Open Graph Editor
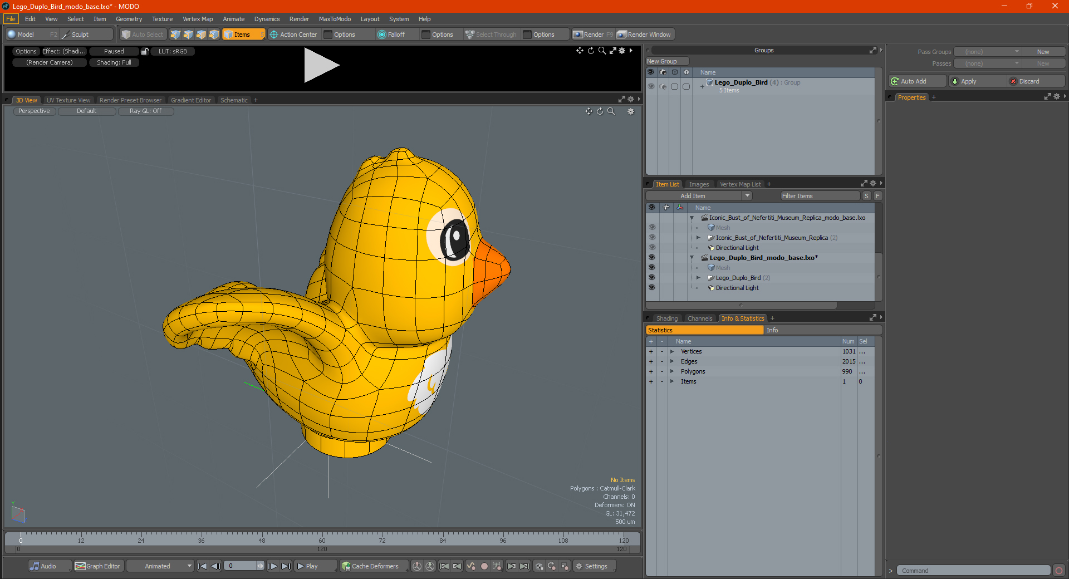This screenshot has height=579, width=1069. [98, 566]
